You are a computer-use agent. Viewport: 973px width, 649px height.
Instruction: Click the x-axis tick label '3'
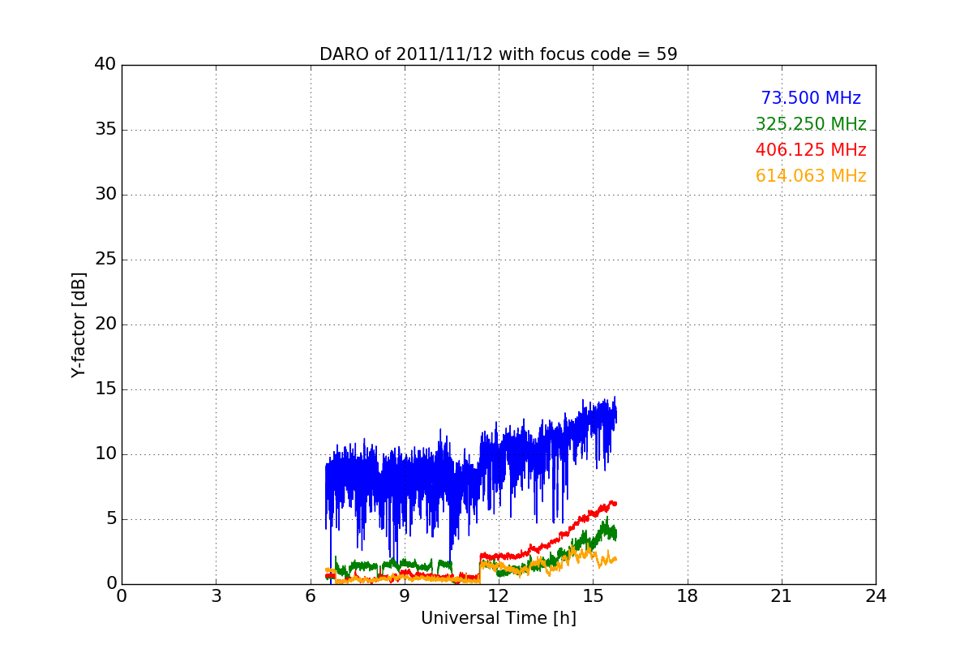click(x=216, y=596)
